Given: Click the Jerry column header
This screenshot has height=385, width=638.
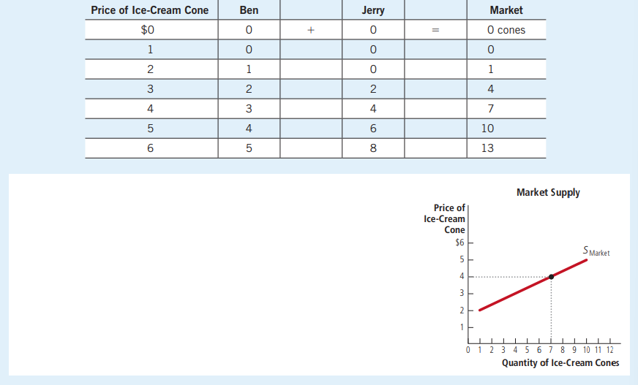Looking at the screenshot, I should point(373,10).
